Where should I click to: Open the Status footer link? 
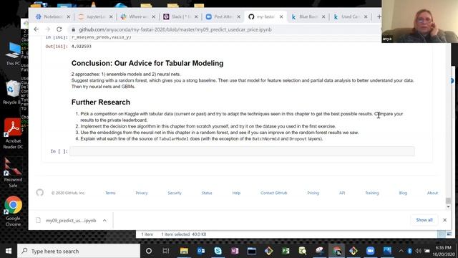pyautogui.click(x=207, y=193)
